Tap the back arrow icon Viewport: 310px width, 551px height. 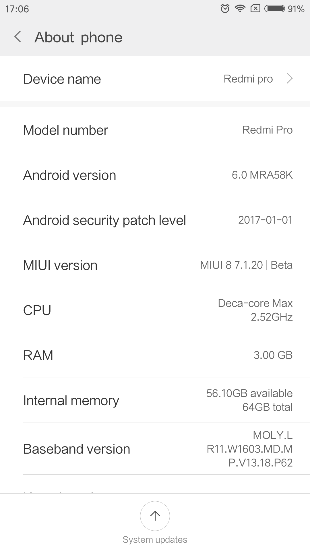click(18, 37)
